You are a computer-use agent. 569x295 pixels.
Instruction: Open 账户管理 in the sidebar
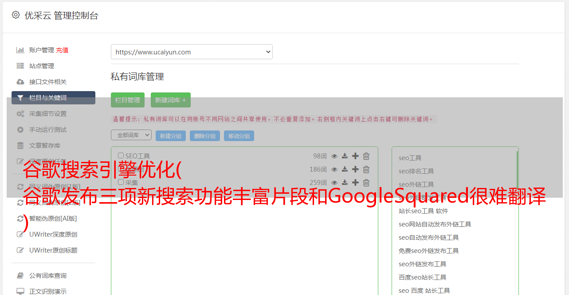click(42, 50)
